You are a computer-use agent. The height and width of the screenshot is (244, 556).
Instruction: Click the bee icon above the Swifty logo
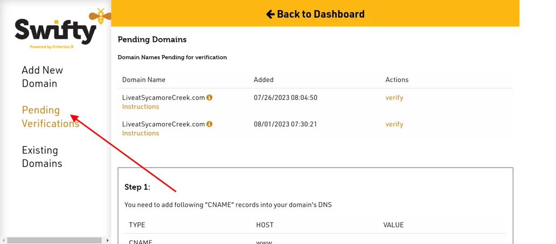100,16
